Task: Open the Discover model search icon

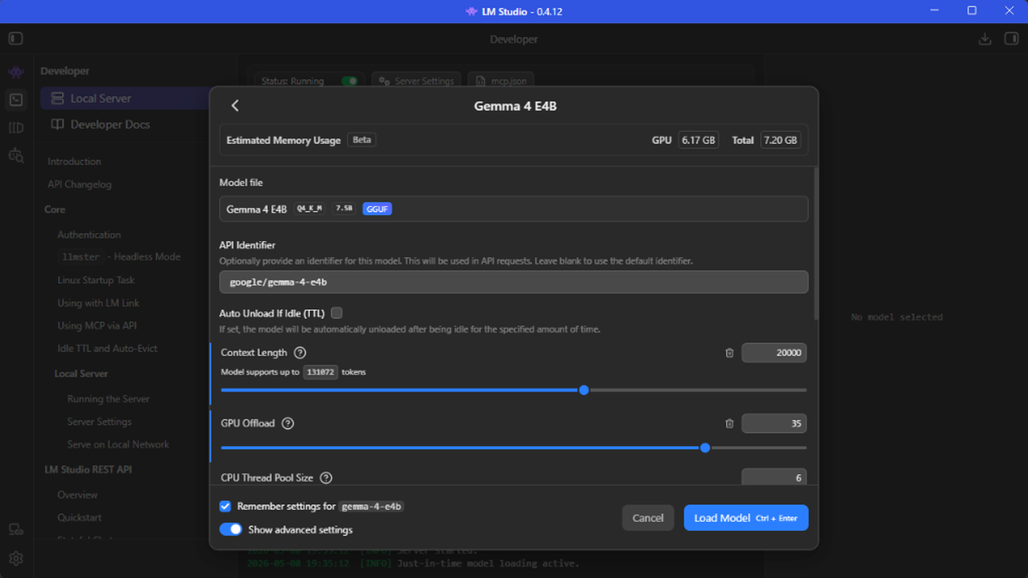Action: coord(16,155)
